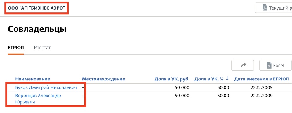Sort by the Наименование column header
This screenshot has width=292, height=113.
click(33, 79)
